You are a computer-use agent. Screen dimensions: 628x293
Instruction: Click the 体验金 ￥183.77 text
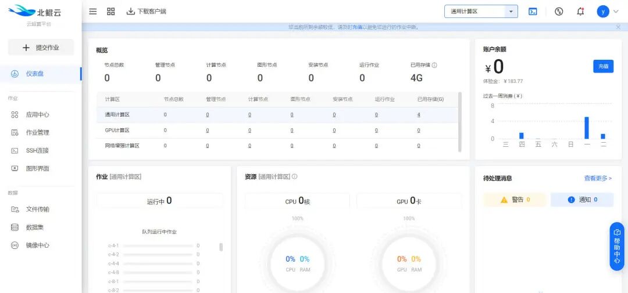503,81
